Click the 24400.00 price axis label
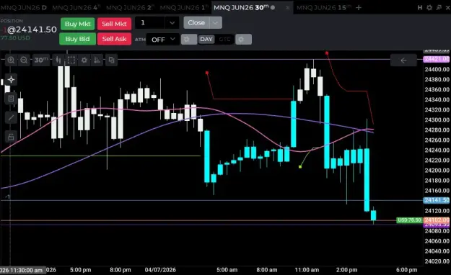Image resolution: width=451 pixels, height=275 pixels. [x=437, y=69]
